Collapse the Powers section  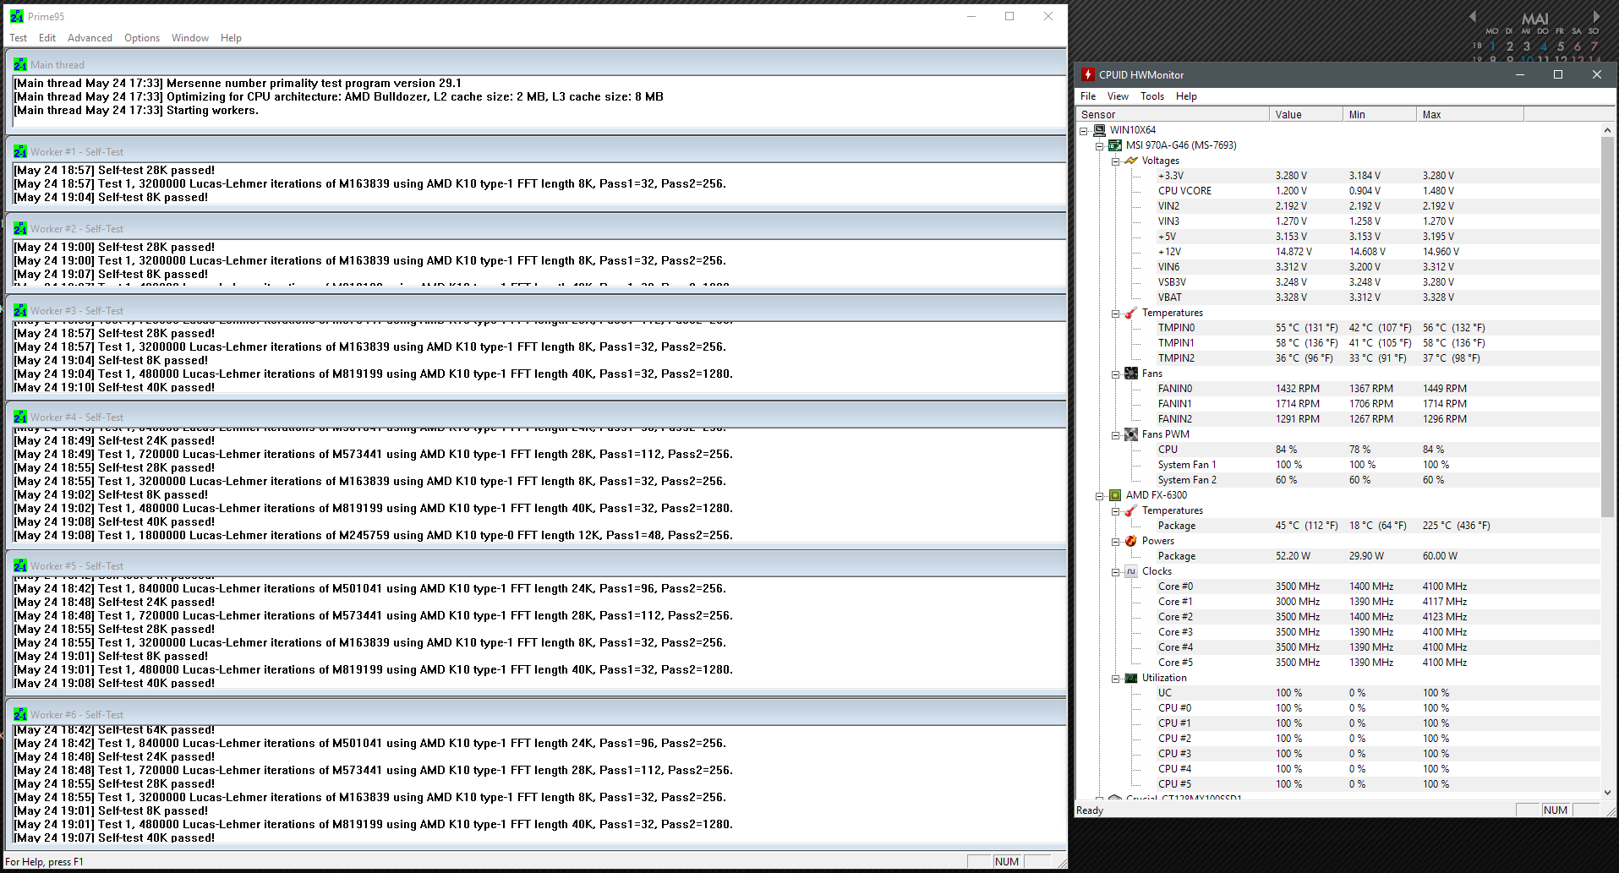click(1115, 542)
